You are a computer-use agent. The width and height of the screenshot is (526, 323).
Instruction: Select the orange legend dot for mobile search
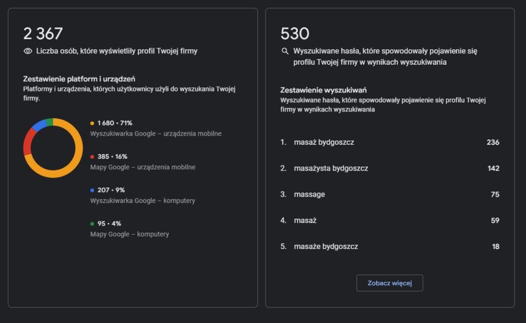92,124
